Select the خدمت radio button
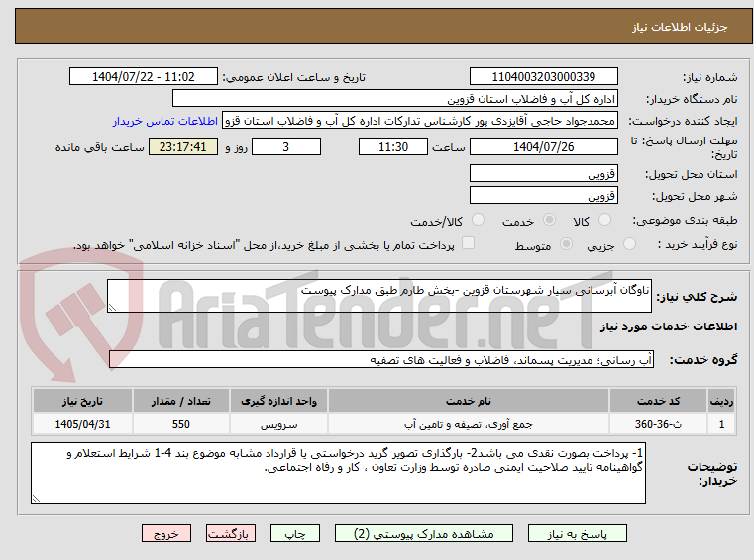This screenshot has width=754, height=560. pyautogui.click(x=549, y=220)
